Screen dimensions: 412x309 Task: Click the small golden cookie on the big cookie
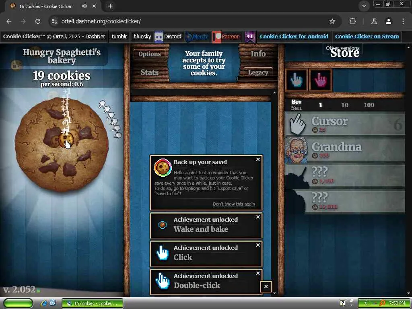coord(66,139)
